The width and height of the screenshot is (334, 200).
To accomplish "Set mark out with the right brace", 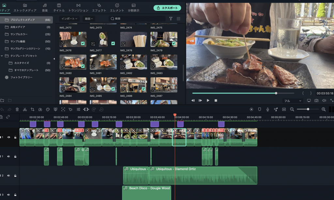I will [311, 93].
